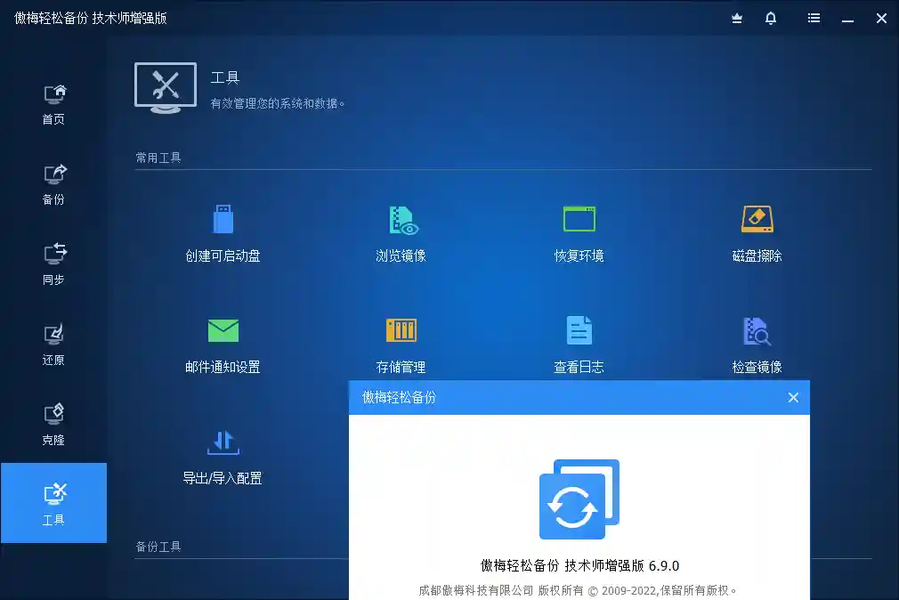This screenshot has height=600, width=899.
Task: Launch the 检查镜像 tool
Action: (757, 345)
